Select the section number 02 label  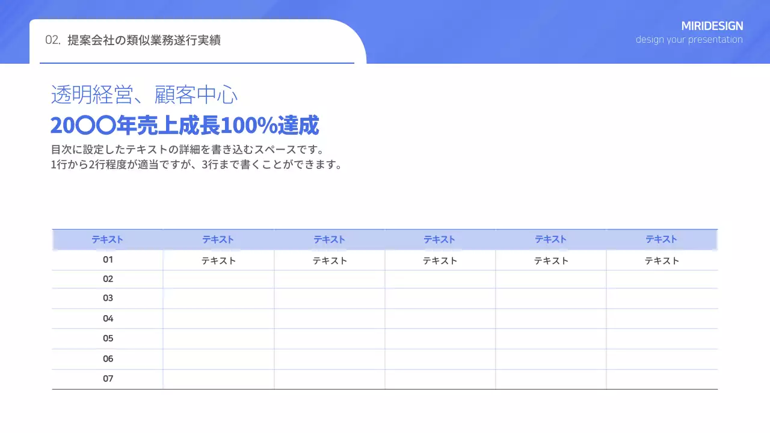(53, 40)
